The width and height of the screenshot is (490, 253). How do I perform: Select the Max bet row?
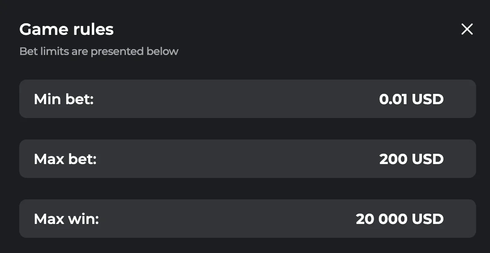pos(247,159)
